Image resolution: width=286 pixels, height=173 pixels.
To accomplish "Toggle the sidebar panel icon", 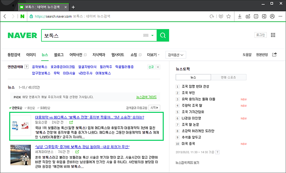I will tap(264, 16).
